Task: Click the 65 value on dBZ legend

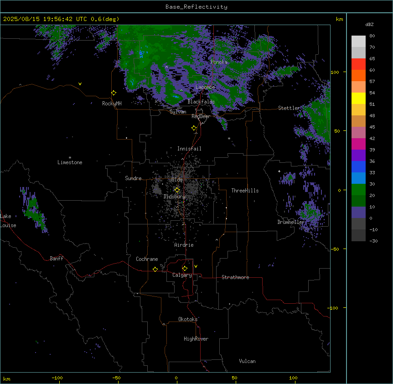Action: (x=372, y=58)
